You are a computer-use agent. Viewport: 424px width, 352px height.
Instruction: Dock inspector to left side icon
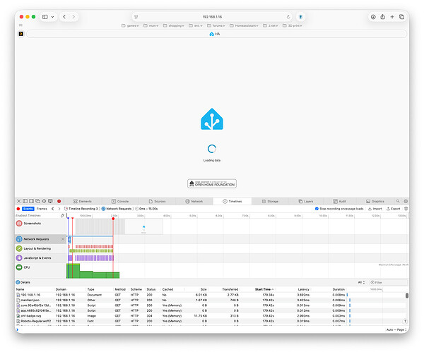click(x=25, y=201)
